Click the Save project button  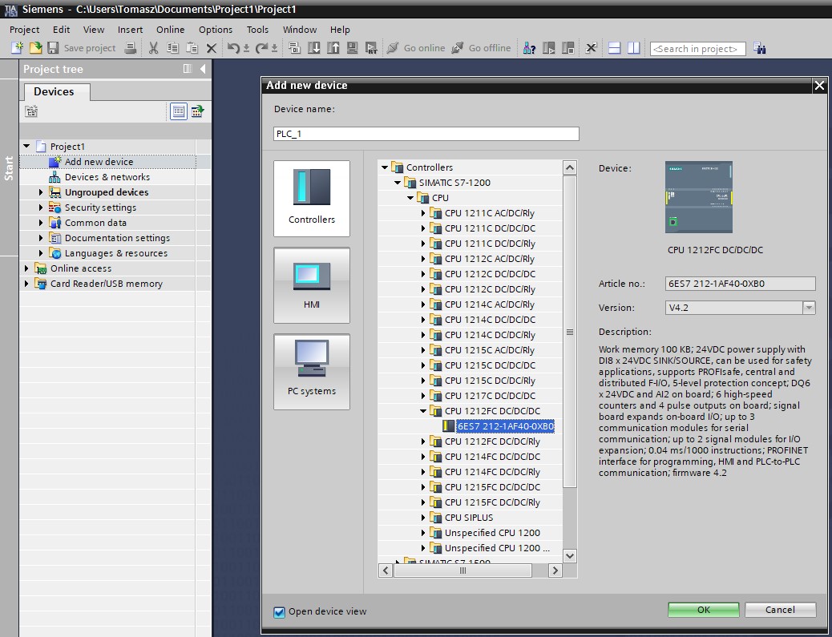point(82,48)
